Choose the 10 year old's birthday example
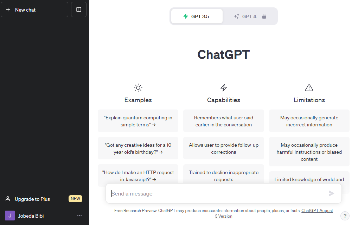This screenshot has height=225, width=358. click(x=138, y=148)
